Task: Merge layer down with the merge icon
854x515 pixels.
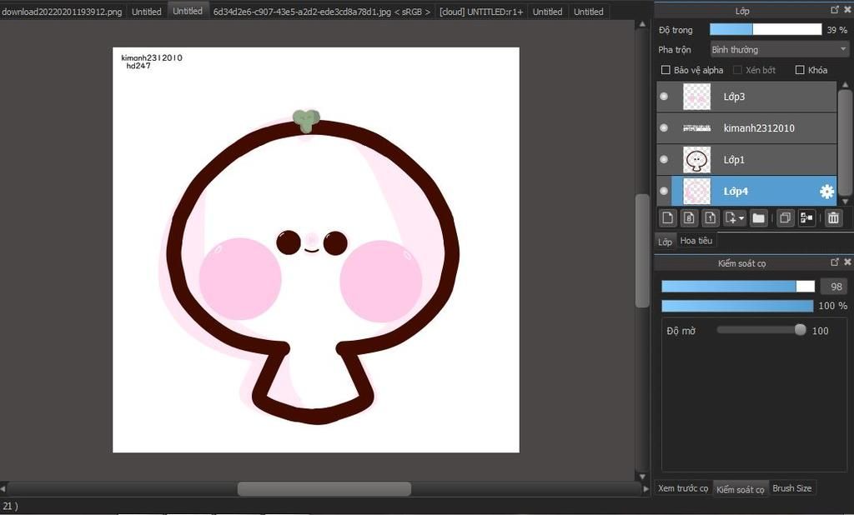Action: tap(806, 218)
